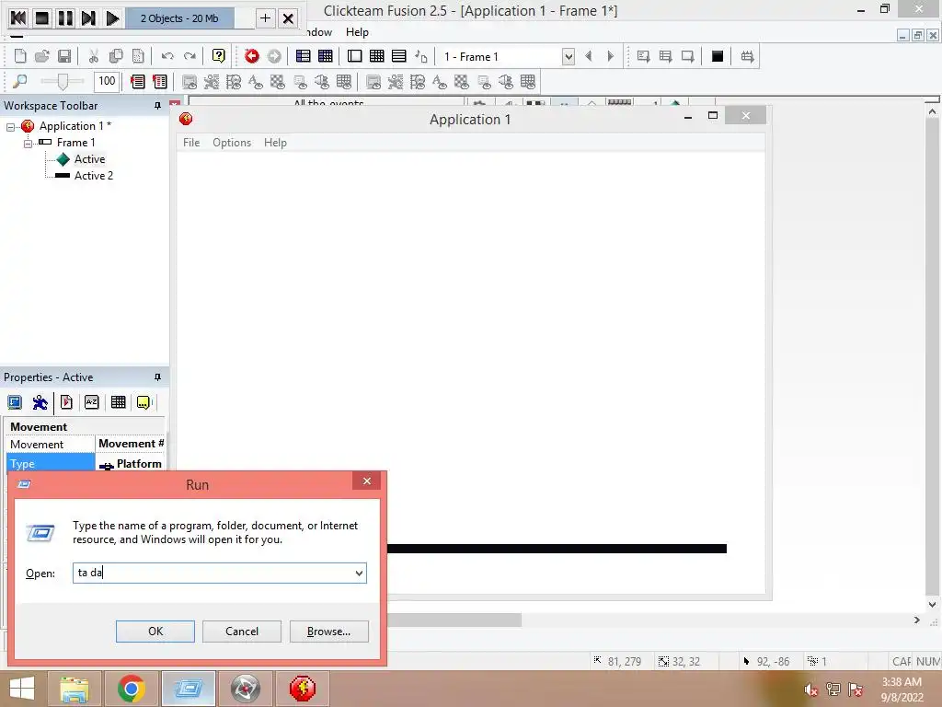Go back with the red arrow icon

[x=252, y=56]
